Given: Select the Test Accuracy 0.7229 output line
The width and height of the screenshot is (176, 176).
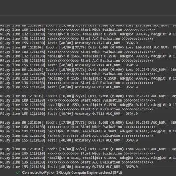Looking at the screenshot, I should pyautogui.click(x=69, y=65).
